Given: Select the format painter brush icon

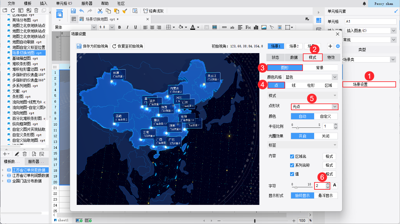Looking at the screenshot, I should click(x=125, y=11).
